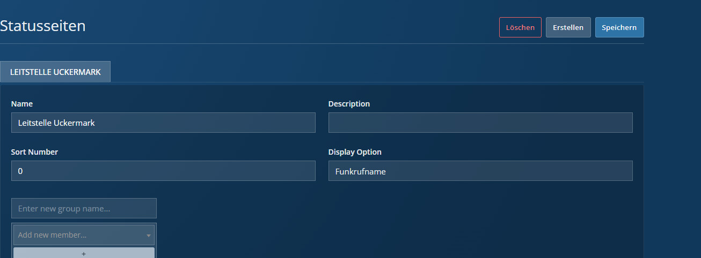Switch to the LEITSTELLE UCKERMARK tab

click(55, 72)
